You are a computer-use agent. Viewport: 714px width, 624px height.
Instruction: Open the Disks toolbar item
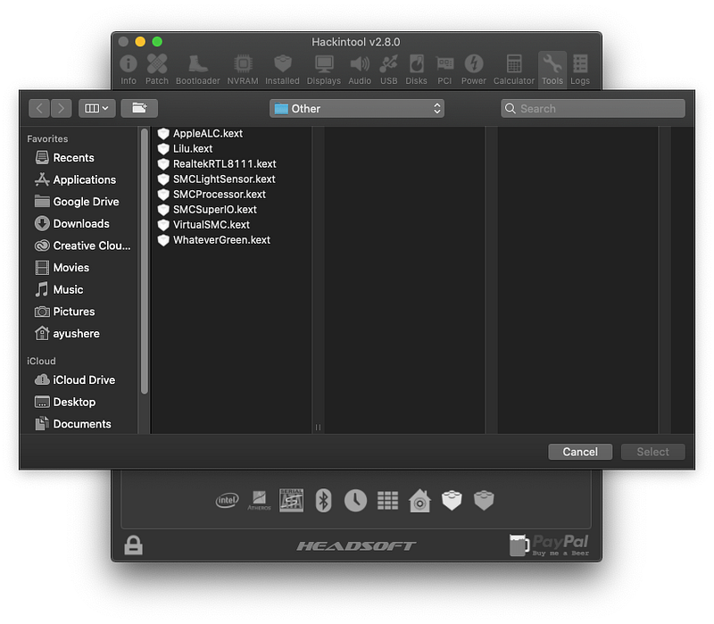(416, 70)
